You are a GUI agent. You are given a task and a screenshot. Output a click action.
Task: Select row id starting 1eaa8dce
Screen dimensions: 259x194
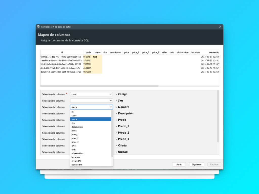(x=62, y=61)
